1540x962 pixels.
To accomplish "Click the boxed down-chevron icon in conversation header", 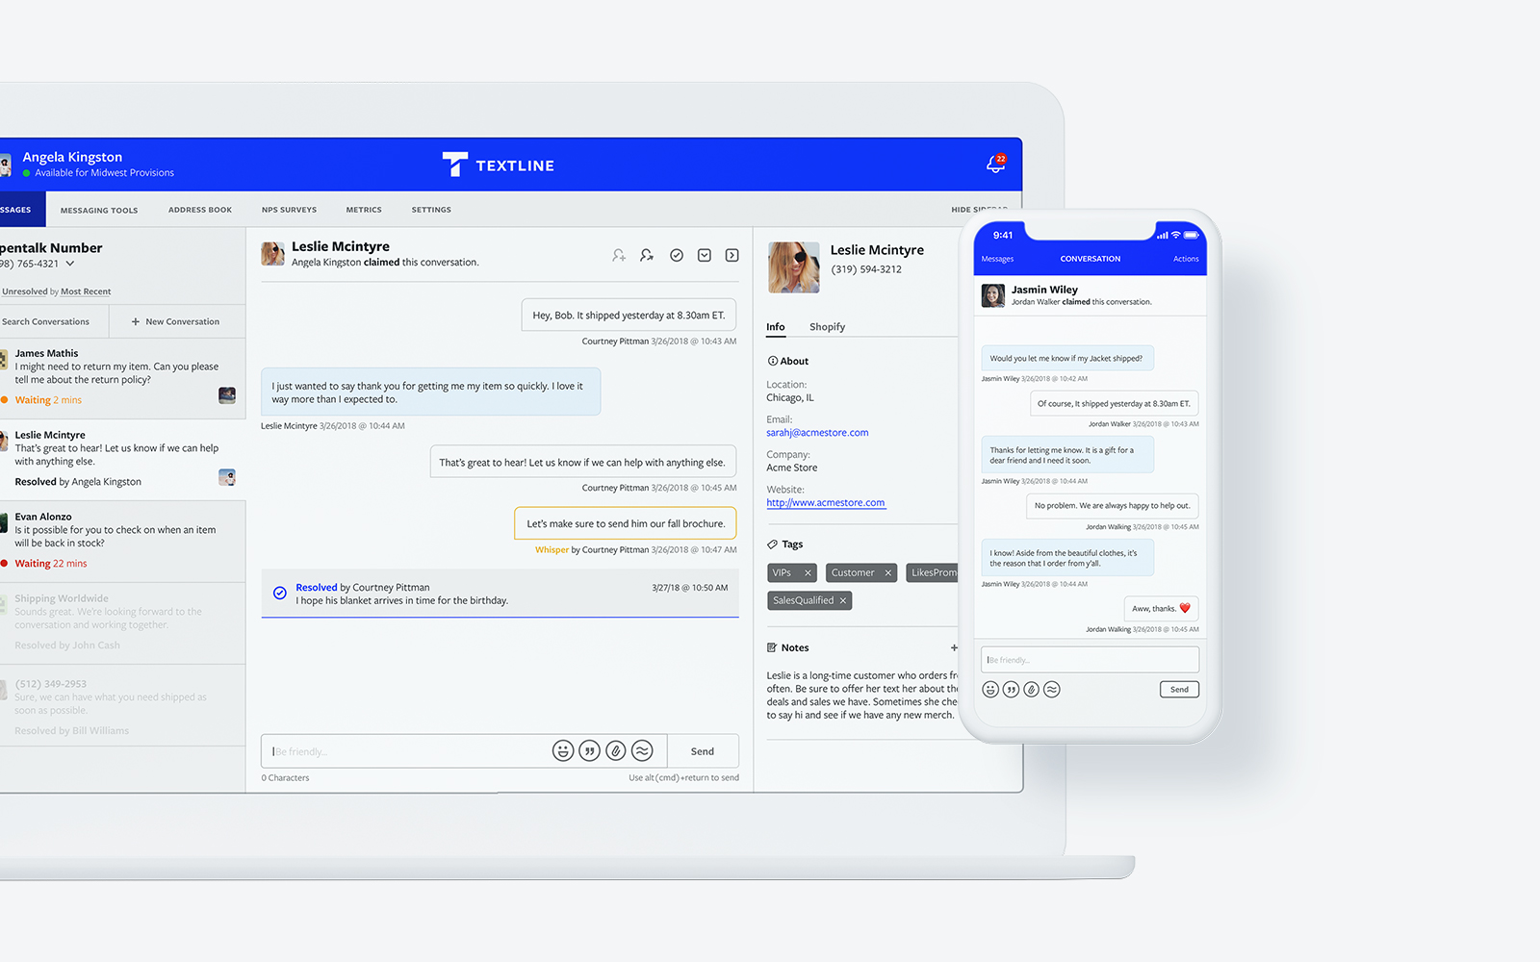I will click(705, 255).
